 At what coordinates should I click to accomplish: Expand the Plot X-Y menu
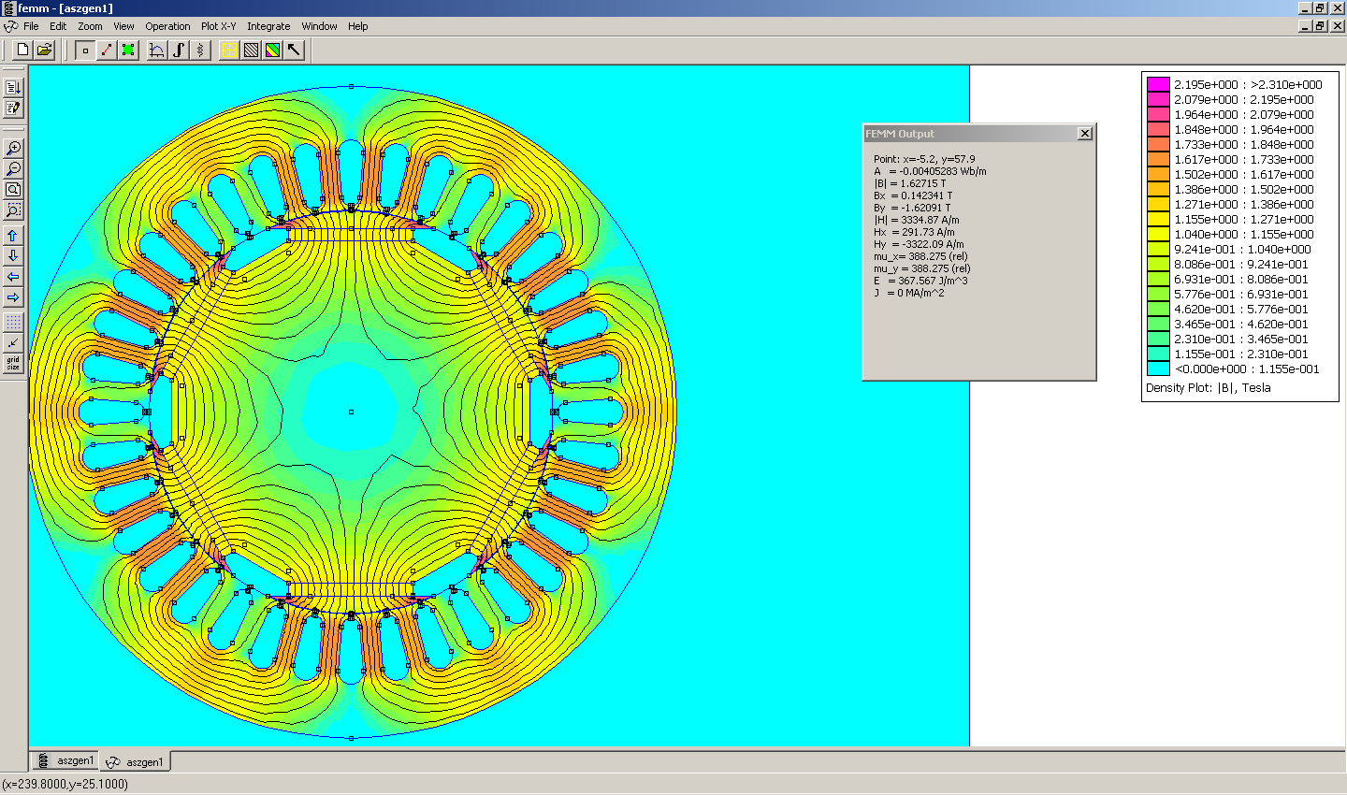coord(218,26)
